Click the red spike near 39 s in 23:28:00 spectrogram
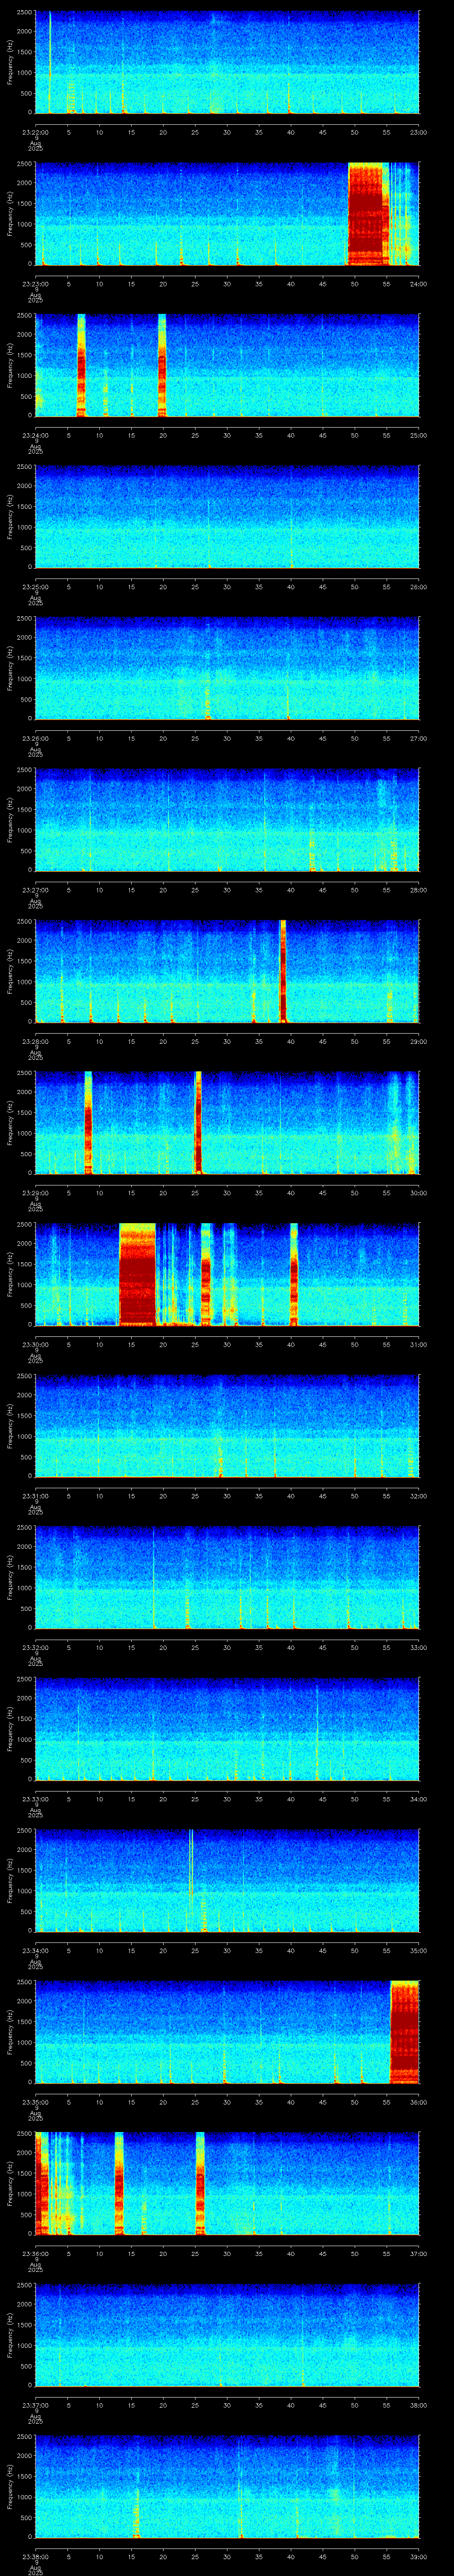 [x=283, y=971]
